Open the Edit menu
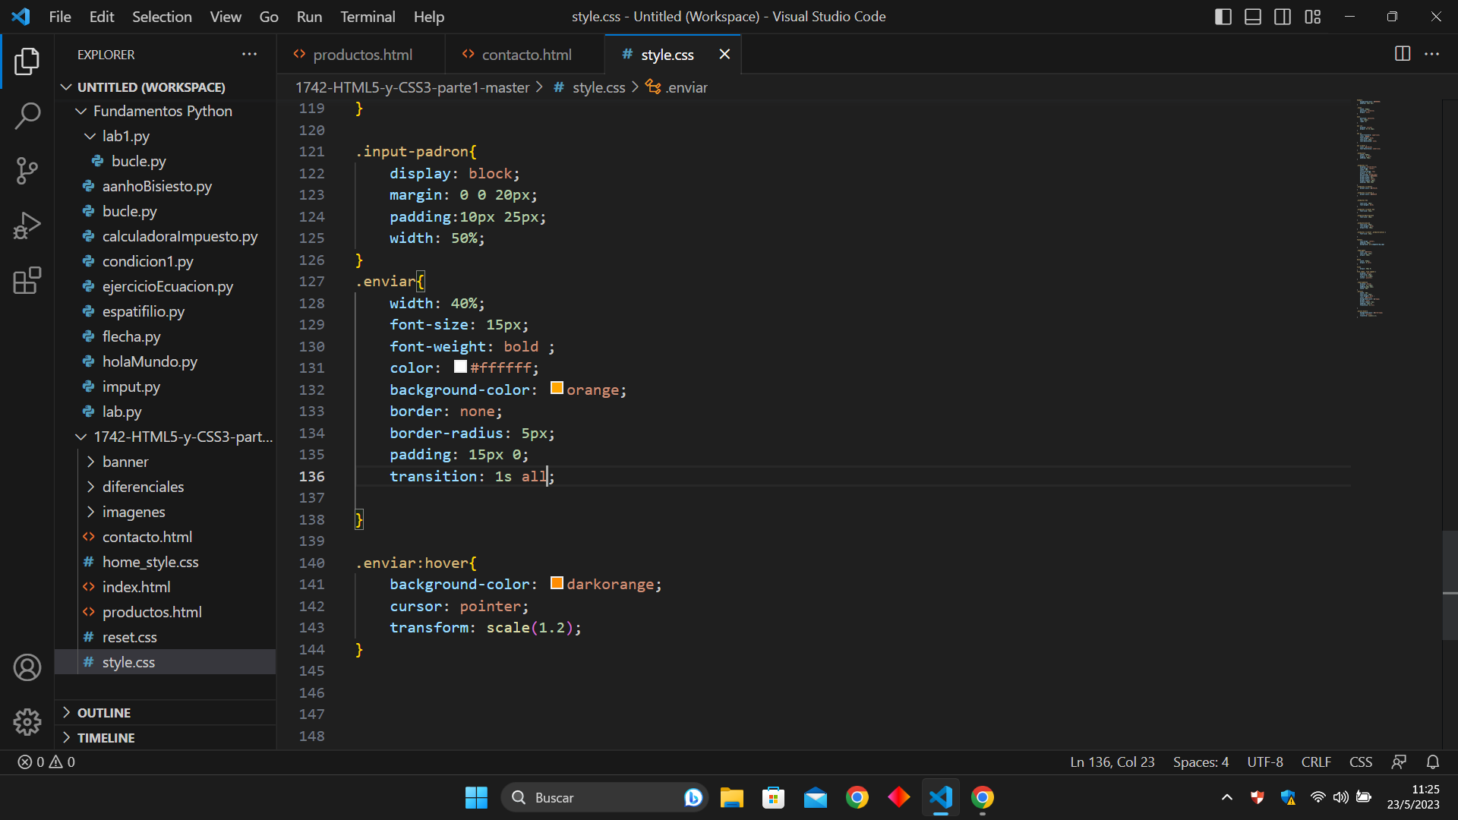Image resolution: width=1458 pixels, height=820 pixels. click(x=101, y=17)
